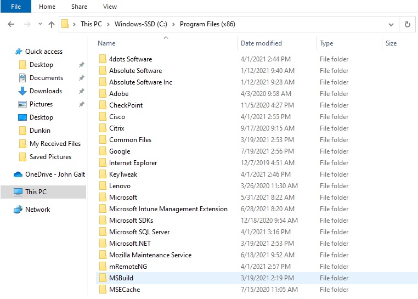The image size is (418, 299).
Task: Sort by the Size column header
Action: click(391, 43)
